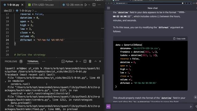Open the run options dropdown arrow
The width and height of the screenshot is (197, 111).
point(89,5)
